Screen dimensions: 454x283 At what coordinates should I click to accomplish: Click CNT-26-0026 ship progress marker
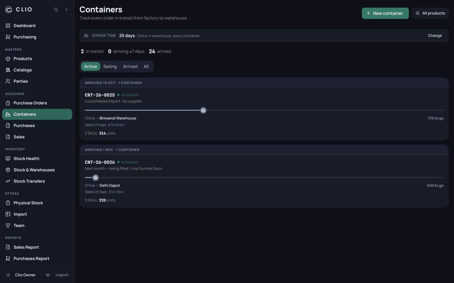pos(96,178)
